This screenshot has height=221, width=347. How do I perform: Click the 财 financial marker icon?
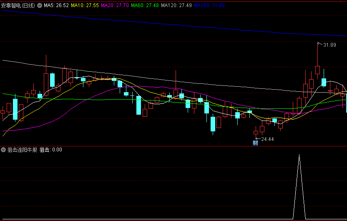pyautogui.click(x=255, y=143)
